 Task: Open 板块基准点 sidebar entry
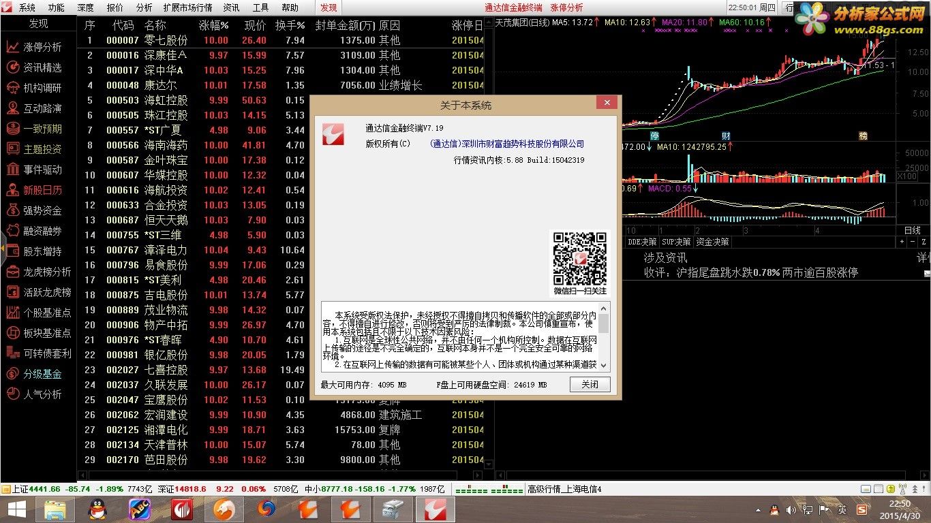click(39, 333)
